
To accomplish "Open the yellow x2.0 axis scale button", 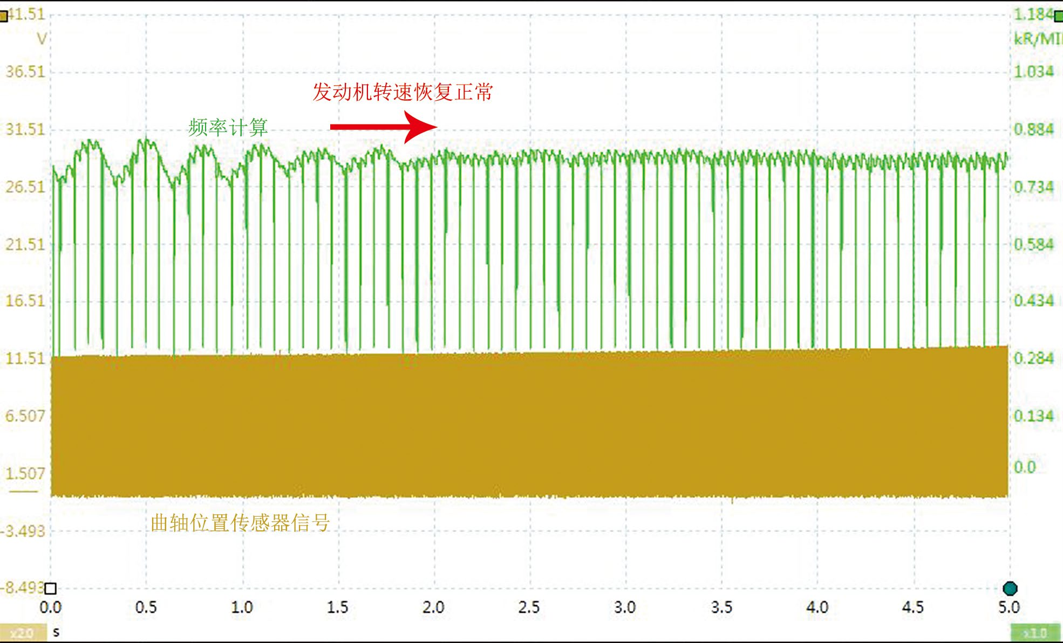I will (x=22, y=633).
